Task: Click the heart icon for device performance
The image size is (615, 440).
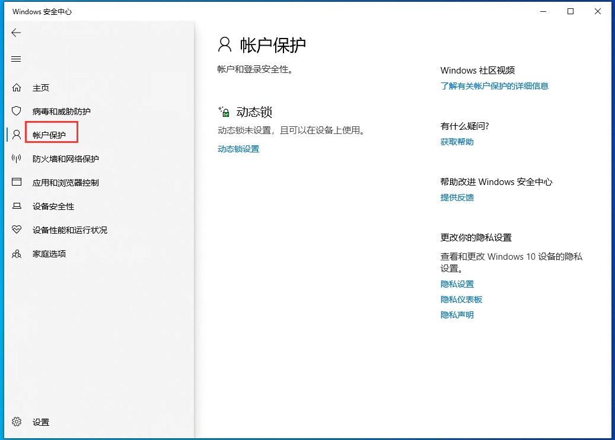Action: pos(17,230)
